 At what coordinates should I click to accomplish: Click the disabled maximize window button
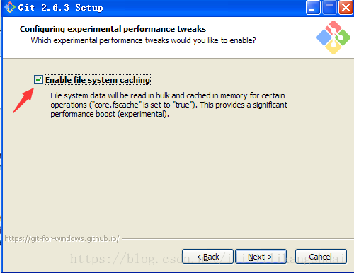coord(329,8)
